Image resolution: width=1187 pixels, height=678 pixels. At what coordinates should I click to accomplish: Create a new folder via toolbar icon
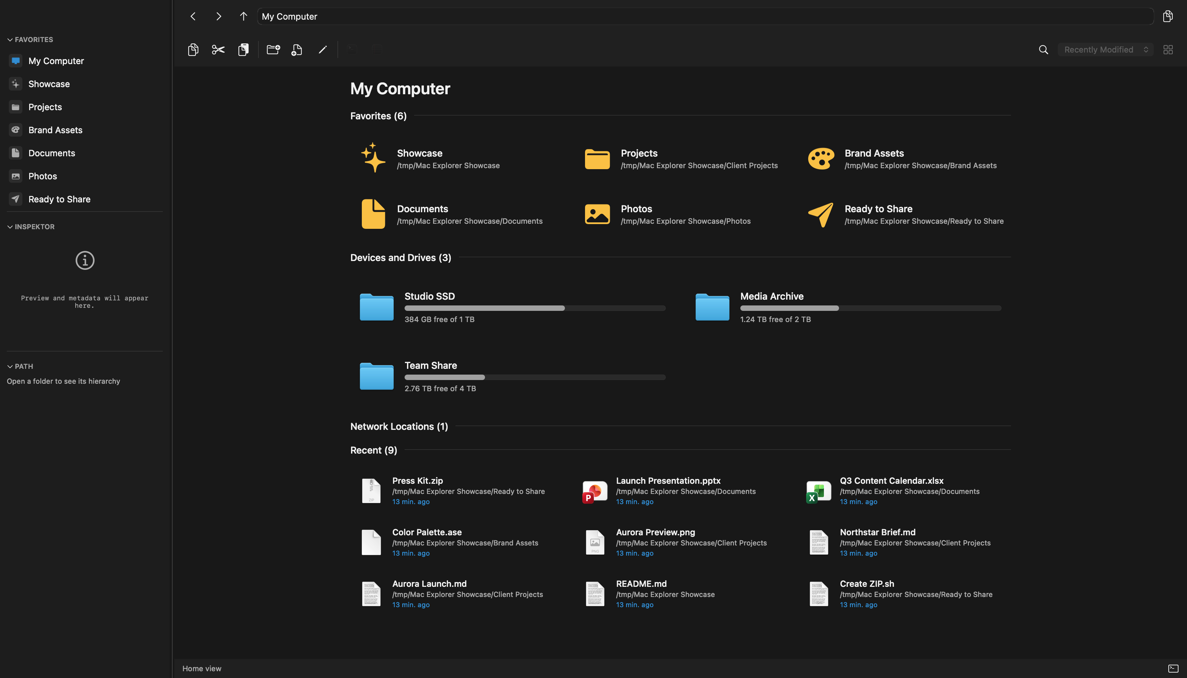tap(273, 49)
